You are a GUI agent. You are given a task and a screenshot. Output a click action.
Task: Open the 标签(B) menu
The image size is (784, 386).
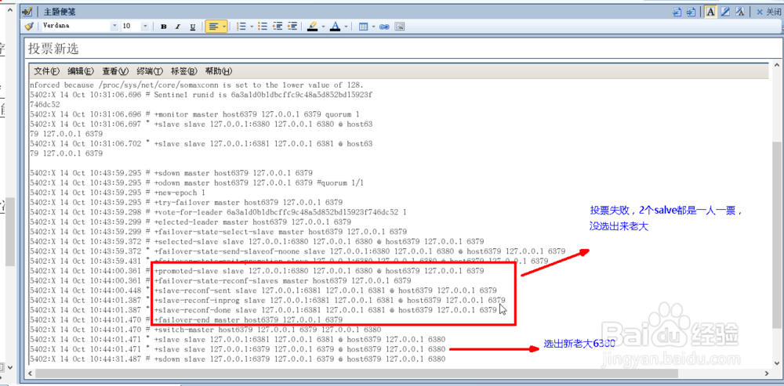184,71
